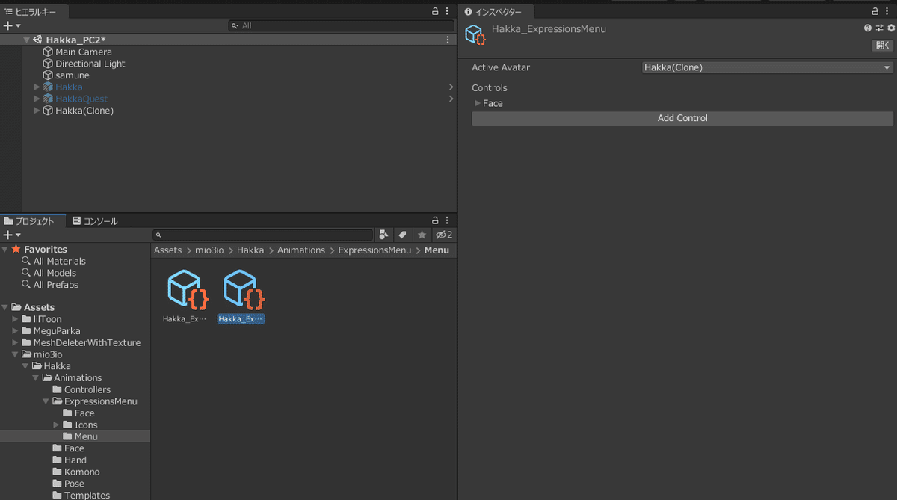Collapse the Favorites section
Viewport: 897px width, 500px height.
pyautogui.click(x=6, y=250)
